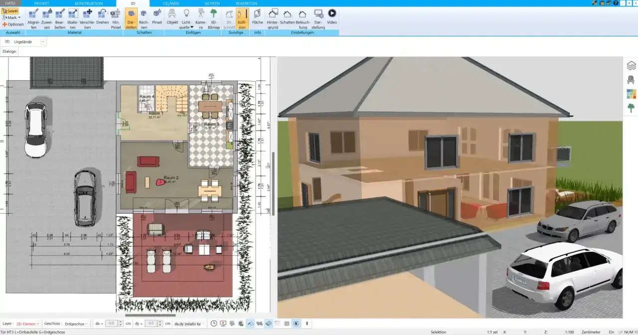Click the dy value field
638x335 pixels.
pos(151,324)
